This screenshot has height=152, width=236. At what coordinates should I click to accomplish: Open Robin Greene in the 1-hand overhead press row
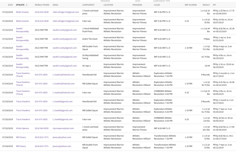pos(22,12)
